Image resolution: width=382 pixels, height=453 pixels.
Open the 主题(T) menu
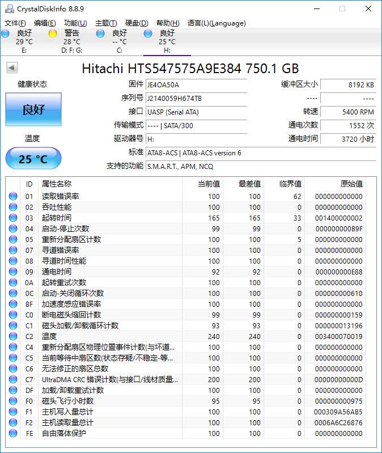tap(106, 23)
